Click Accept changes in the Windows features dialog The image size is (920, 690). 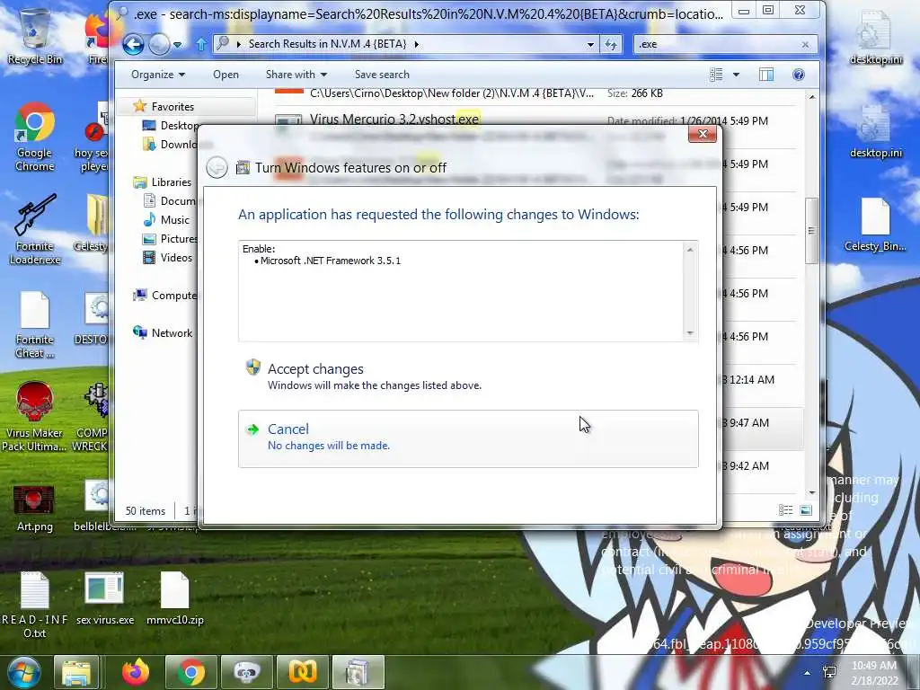(x=467, y=376)
